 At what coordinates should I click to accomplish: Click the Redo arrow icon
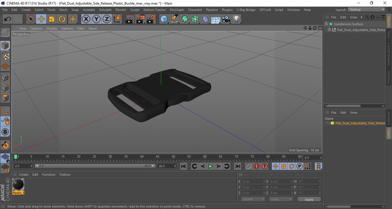tap(18, 19)
